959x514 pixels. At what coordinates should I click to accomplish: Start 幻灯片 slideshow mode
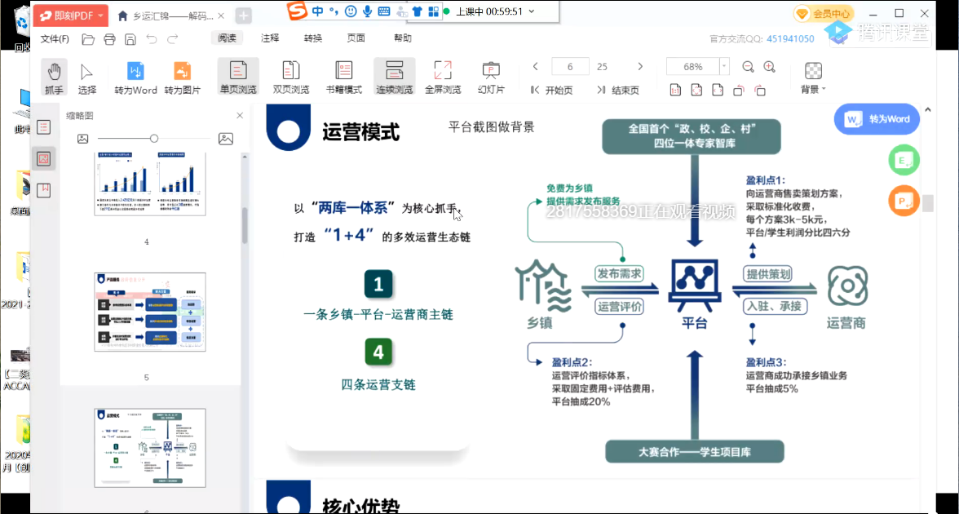tap(491, 78)
